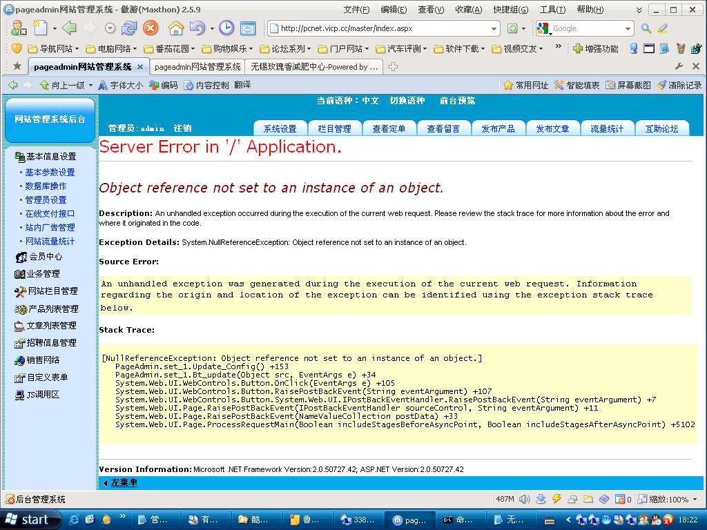707x530 pixels.
Task: Click the browser Refresh button
Action: (x=129, y=28)
